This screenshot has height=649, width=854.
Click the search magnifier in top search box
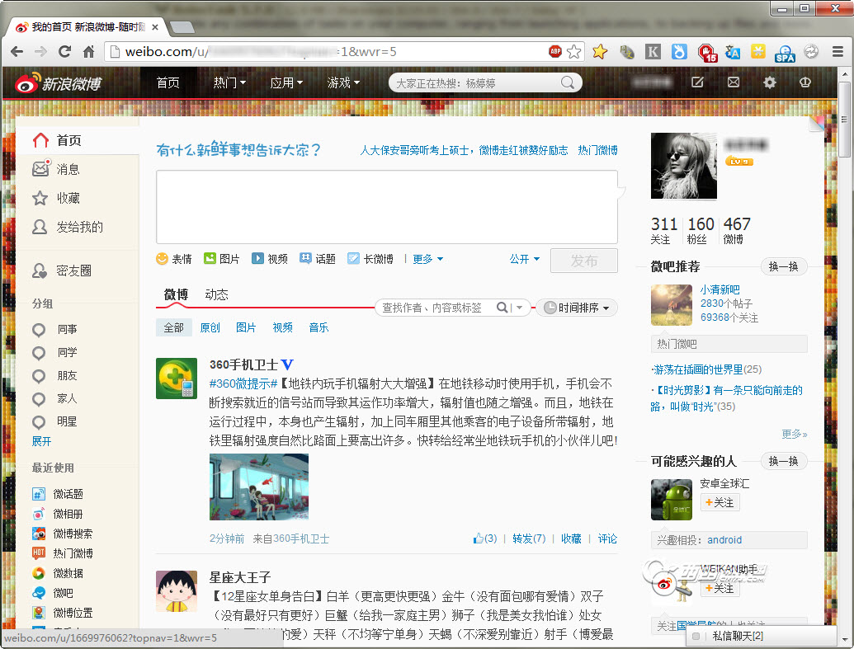click(568, 82)
